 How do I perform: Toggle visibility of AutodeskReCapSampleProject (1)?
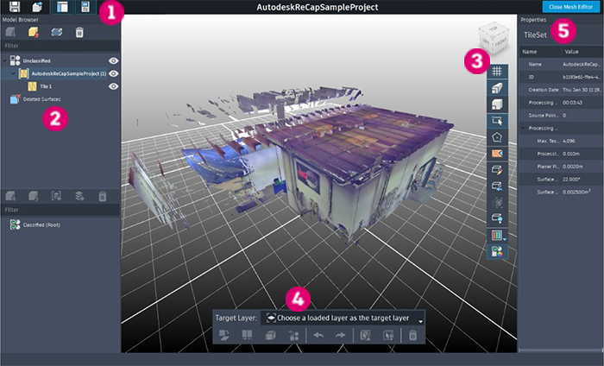coord(113,73)
